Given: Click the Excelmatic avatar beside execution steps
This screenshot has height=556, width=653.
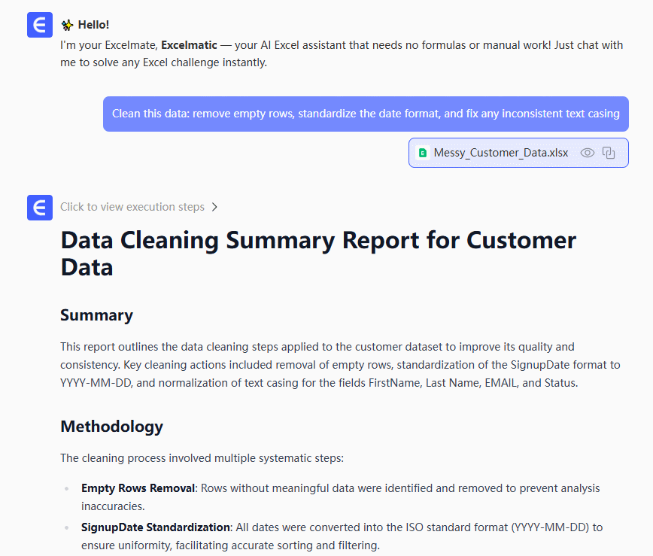Looking at the screenshot, I should click(x=39, y=207).
